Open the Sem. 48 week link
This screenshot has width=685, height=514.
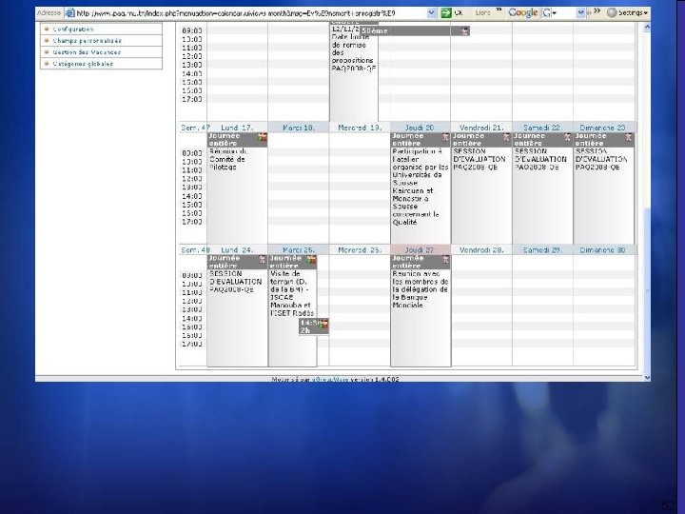tap(195, 250)
